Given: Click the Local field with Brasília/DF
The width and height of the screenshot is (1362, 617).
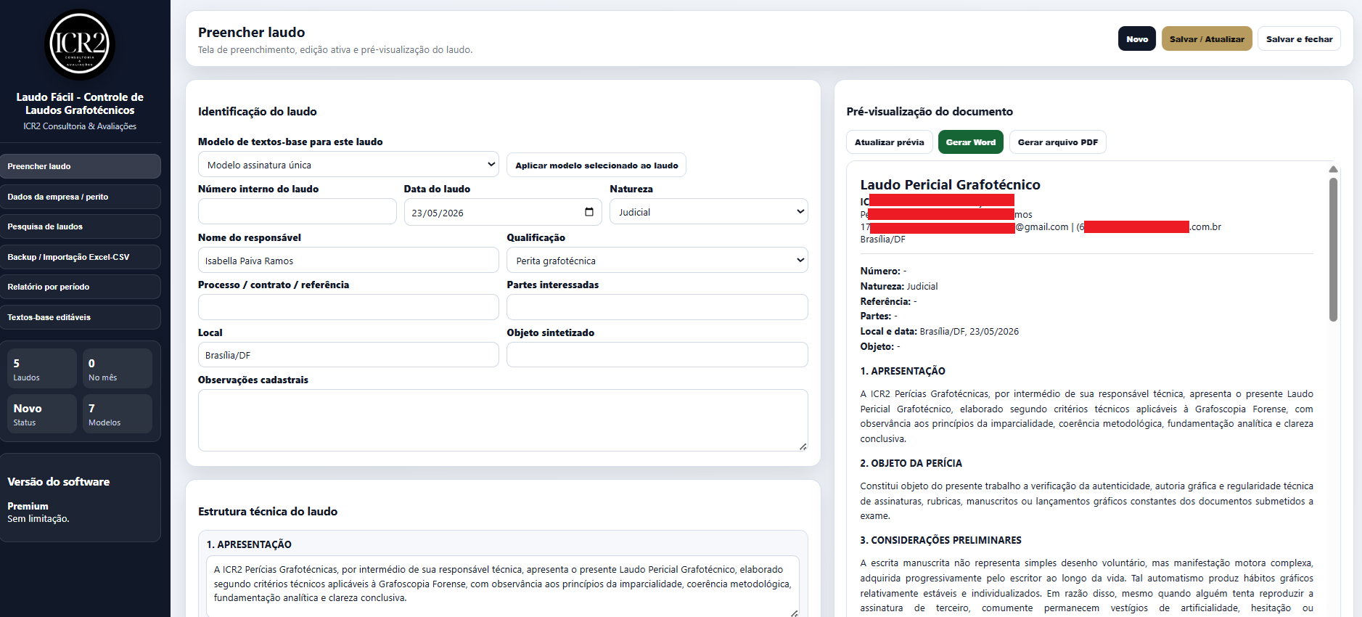Looking at the screenshot, I should (x=348, y=355).
